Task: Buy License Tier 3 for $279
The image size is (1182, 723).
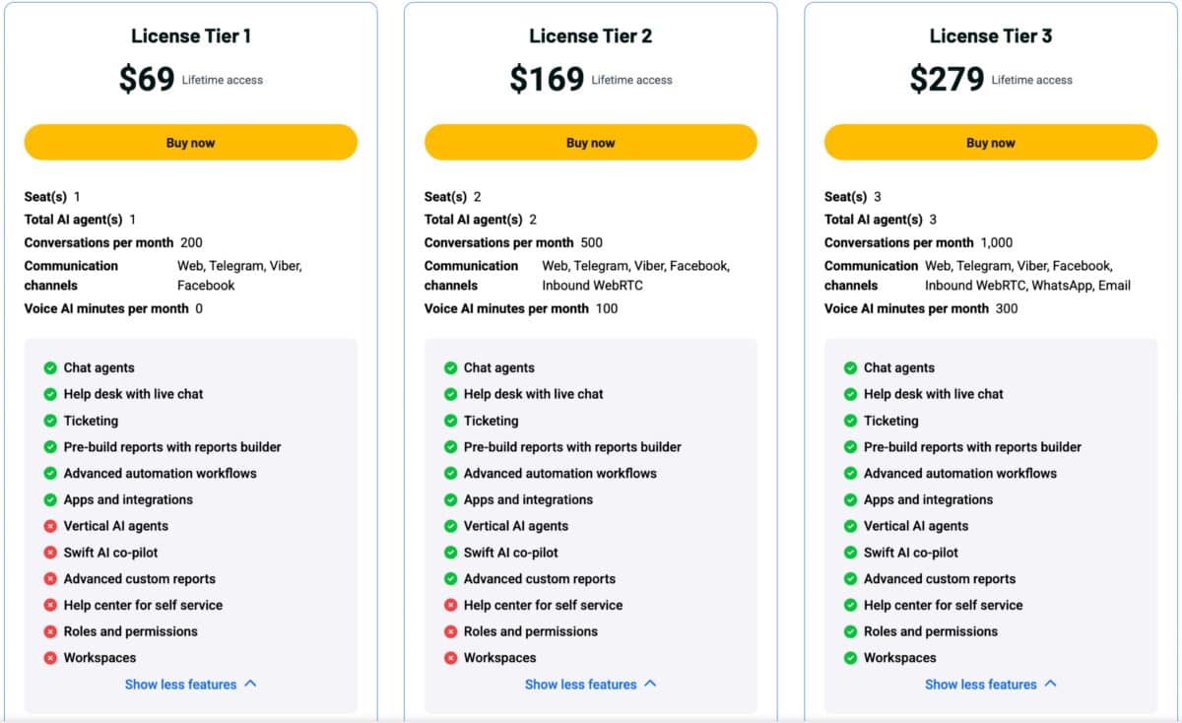Action: point(990,143)
